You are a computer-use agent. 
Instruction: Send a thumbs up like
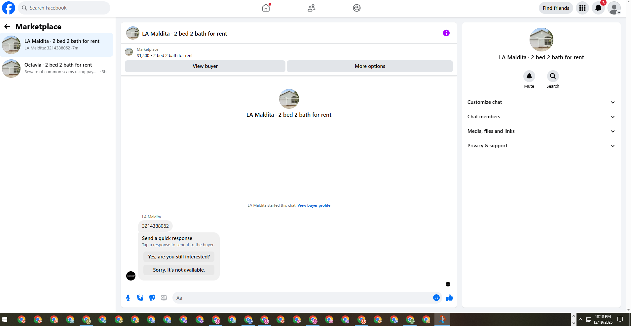click(450, 298)
